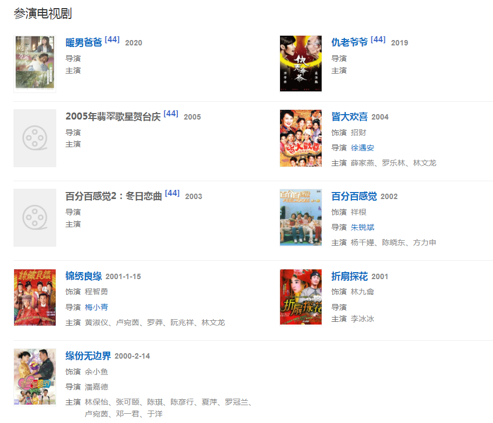Open the 缘份无边界 title link
The image size is (493, 423).
pos(88,355)
